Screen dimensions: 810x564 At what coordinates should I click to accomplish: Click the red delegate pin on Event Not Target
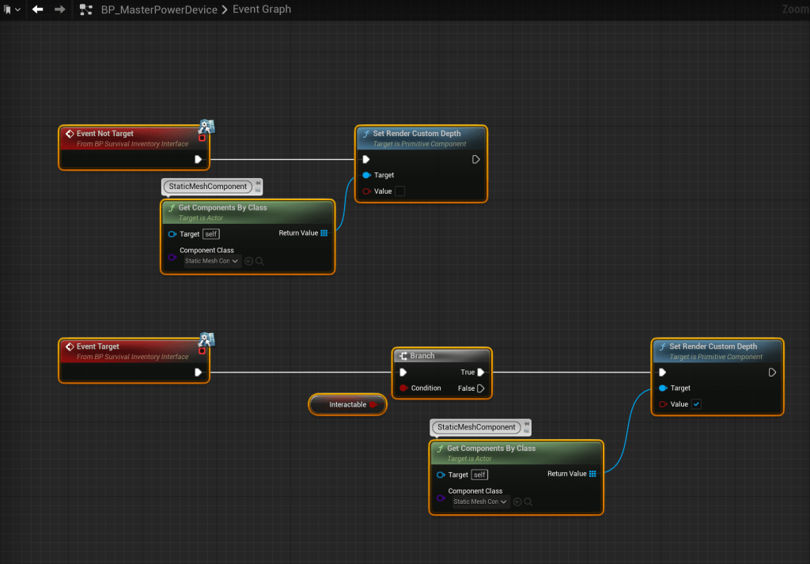pos(202,138)
